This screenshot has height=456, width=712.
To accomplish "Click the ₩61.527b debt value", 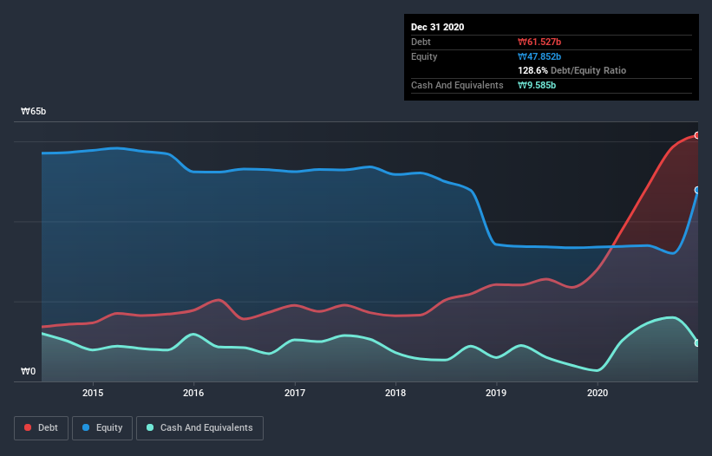I will click(x=539, y=42).
